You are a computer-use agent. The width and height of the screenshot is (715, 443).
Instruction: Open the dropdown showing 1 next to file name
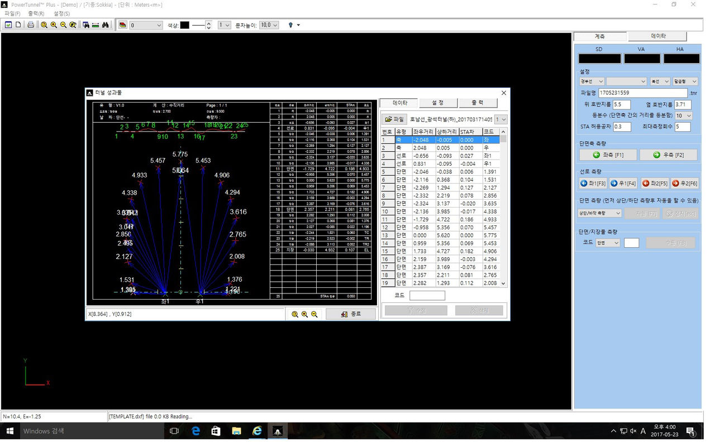point(501,119)
